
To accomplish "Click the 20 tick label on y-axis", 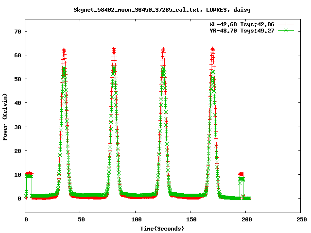I will coord(17,151).
